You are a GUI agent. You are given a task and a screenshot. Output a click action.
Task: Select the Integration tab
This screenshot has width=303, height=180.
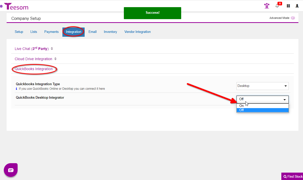coord(73,32)
